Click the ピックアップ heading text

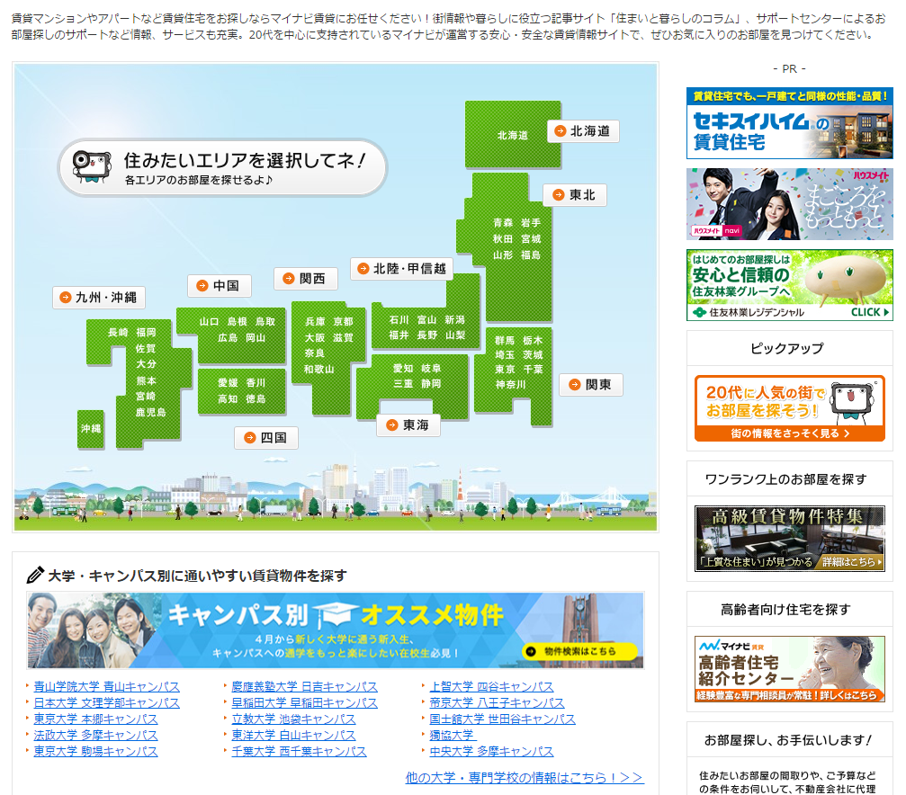(787, 348)
